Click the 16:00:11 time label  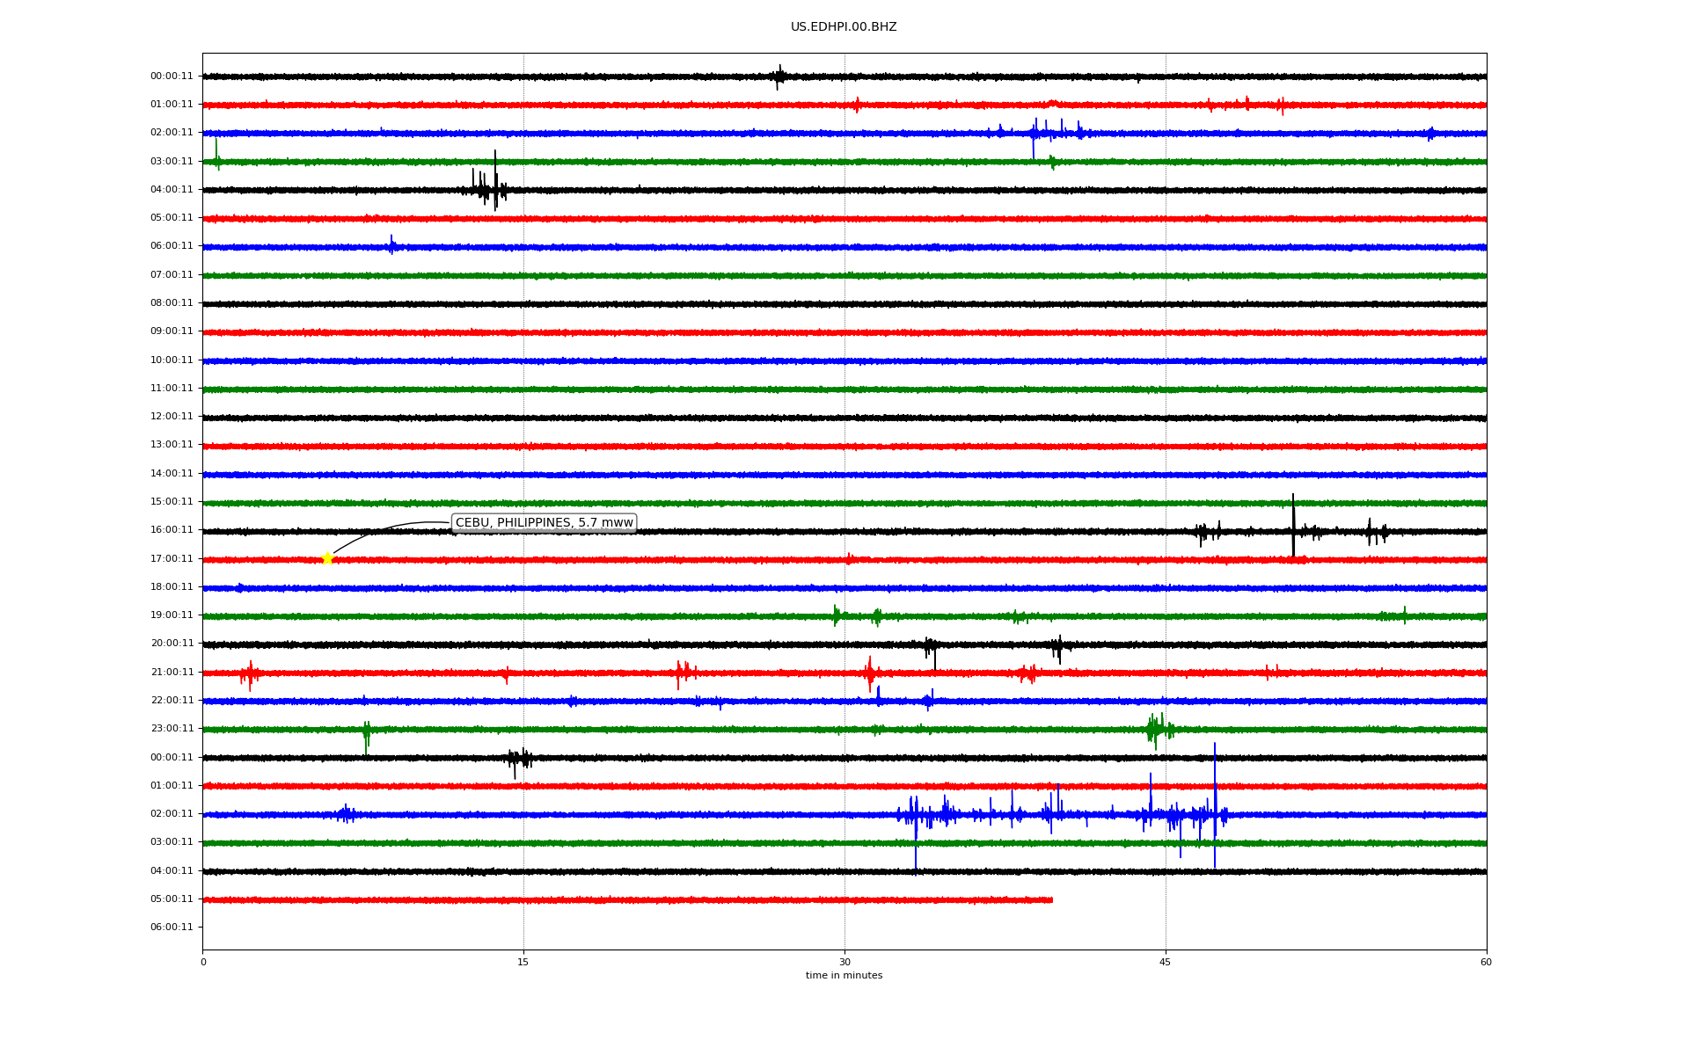pos(172,530)
